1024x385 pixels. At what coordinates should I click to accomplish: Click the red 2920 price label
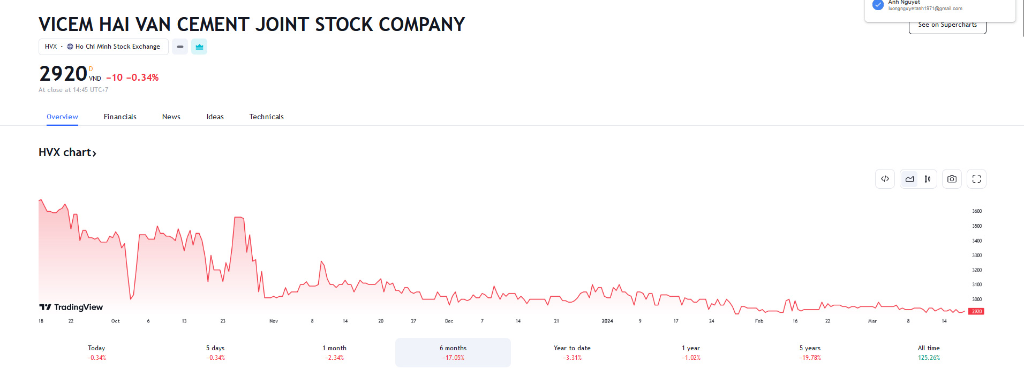(976, 311)
